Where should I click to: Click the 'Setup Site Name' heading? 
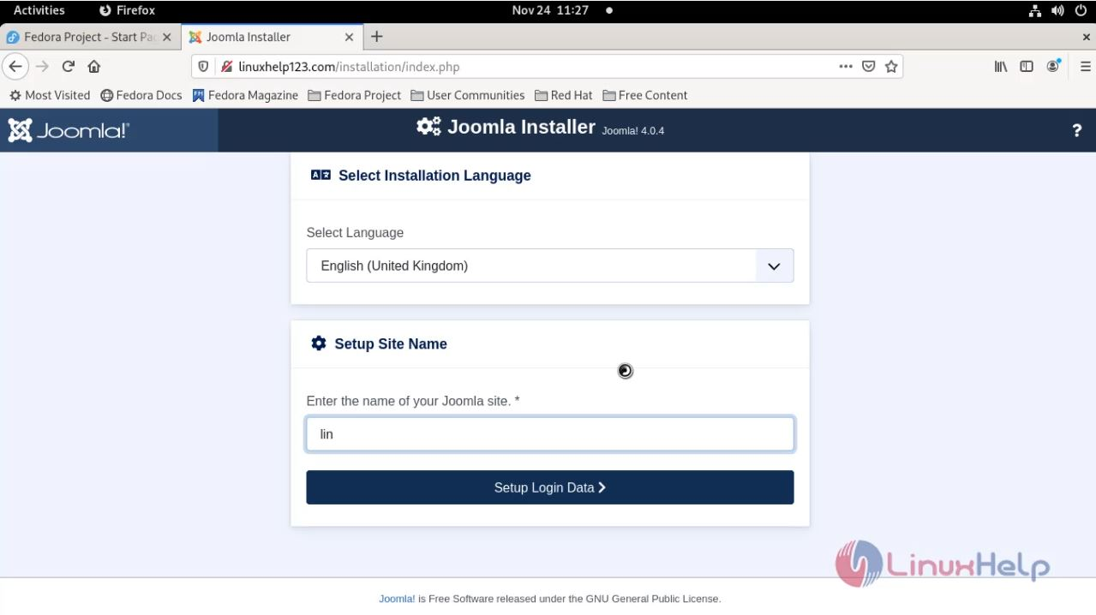point(391,343)
